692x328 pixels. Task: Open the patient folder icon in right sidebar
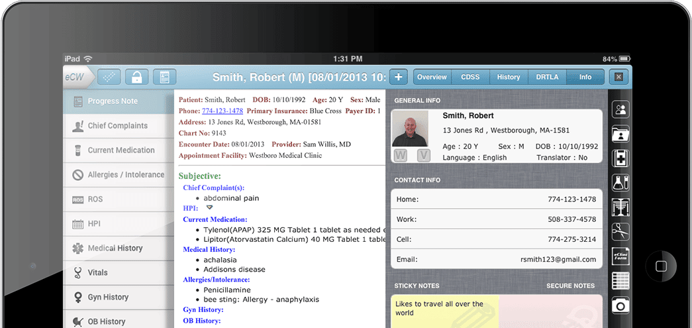[620, 134]
